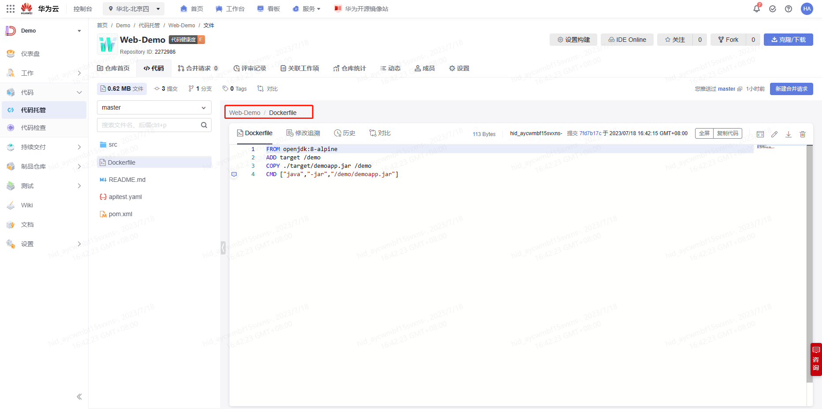Delete the Dockerfile using the trash icon

point(803,134)
